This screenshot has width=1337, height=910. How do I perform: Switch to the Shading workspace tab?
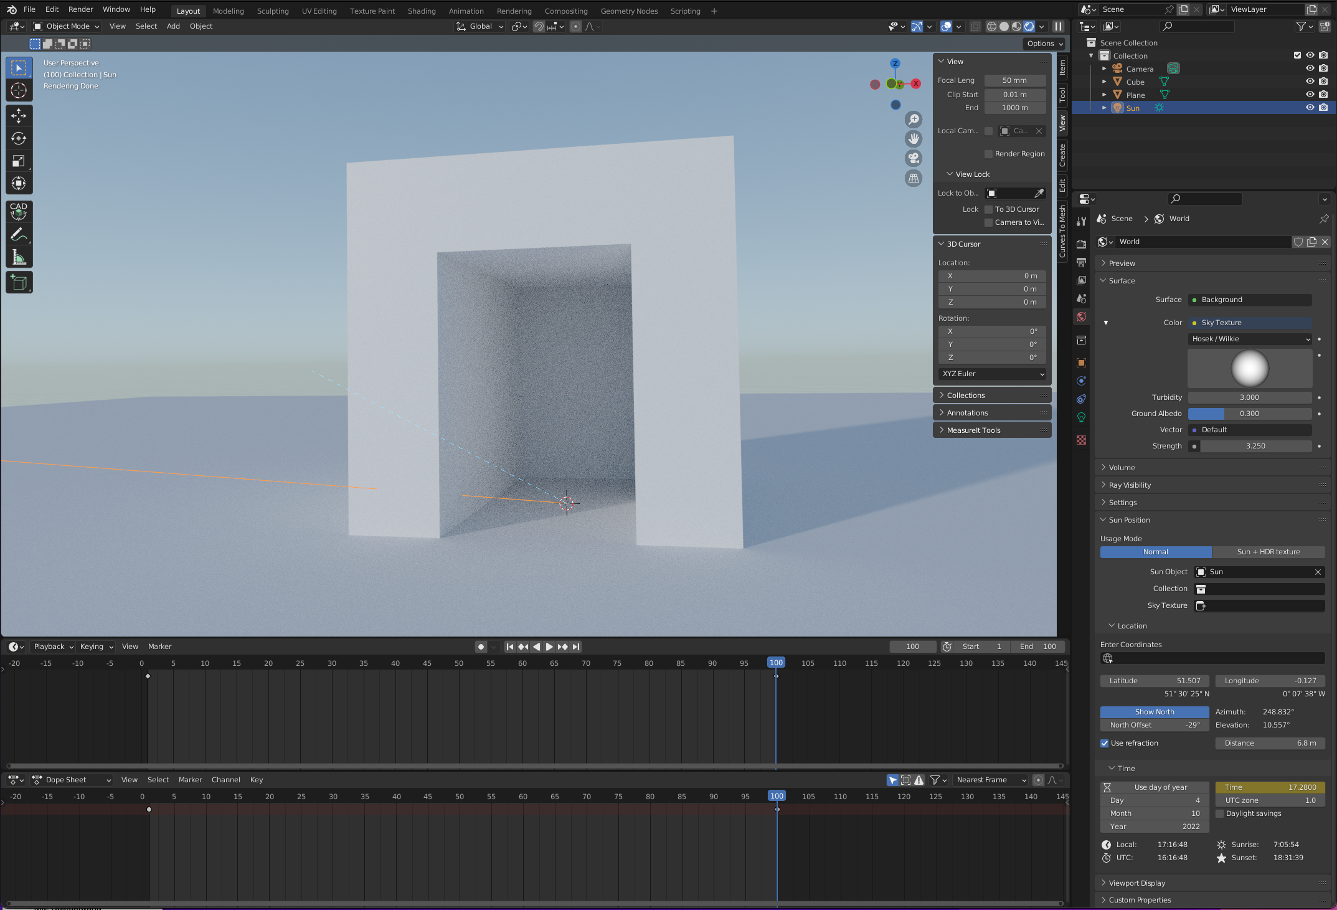pyautogui.click(x=422, y=11)
